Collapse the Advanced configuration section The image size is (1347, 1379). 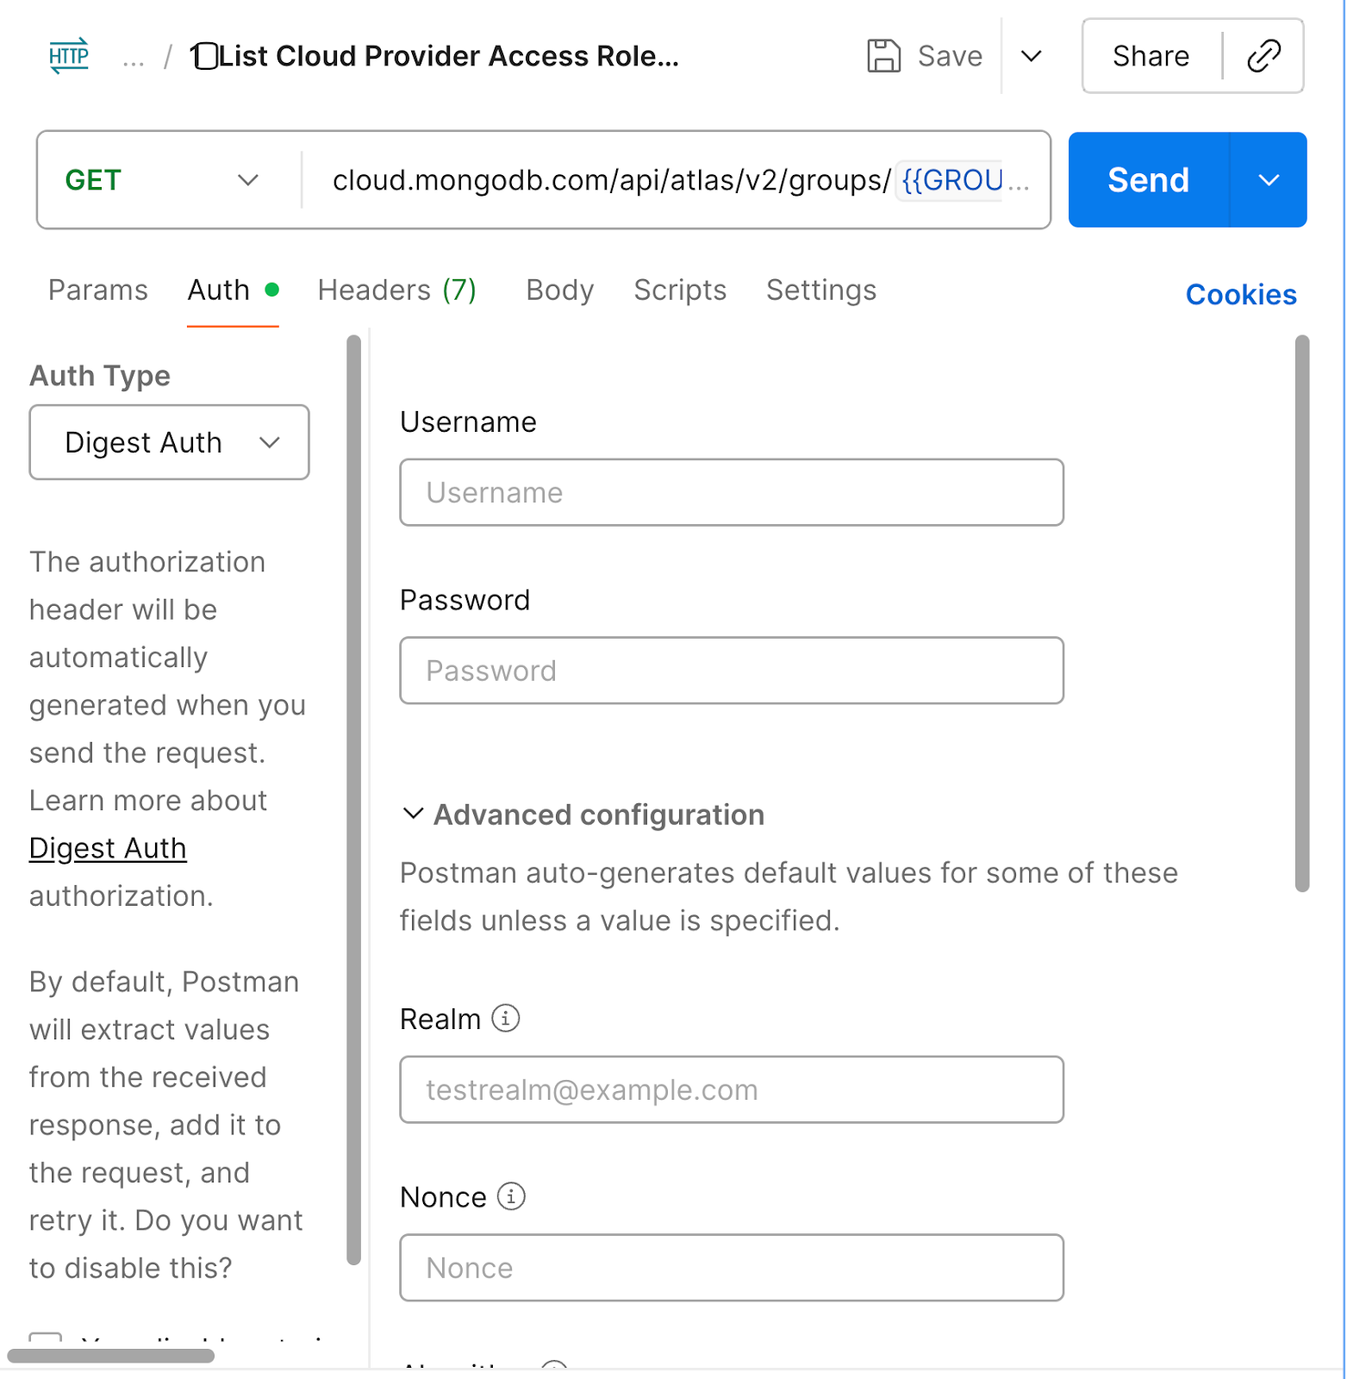coord(414,814)
